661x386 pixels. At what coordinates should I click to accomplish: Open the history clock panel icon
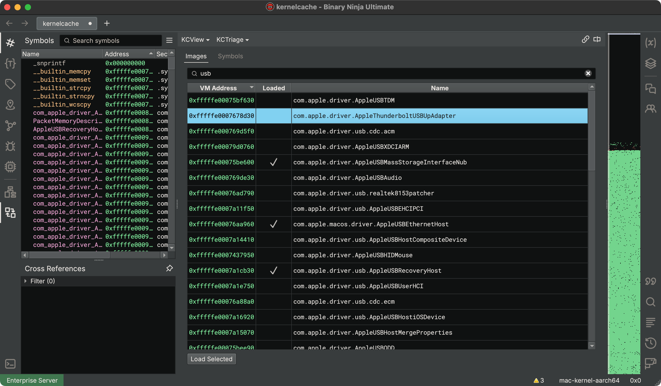click(x=650, y=343)
